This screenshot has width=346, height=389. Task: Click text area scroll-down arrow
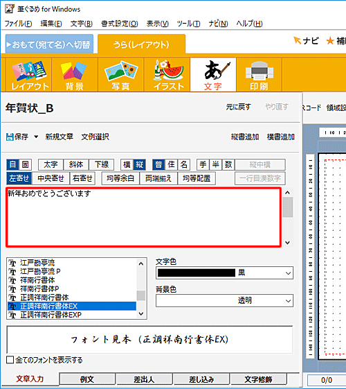287,243
